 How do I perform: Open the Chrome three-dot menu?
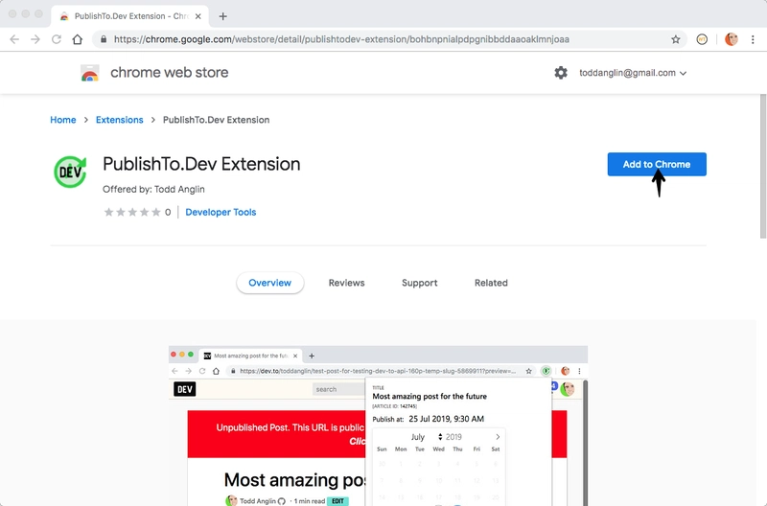[x=753, y=39]
